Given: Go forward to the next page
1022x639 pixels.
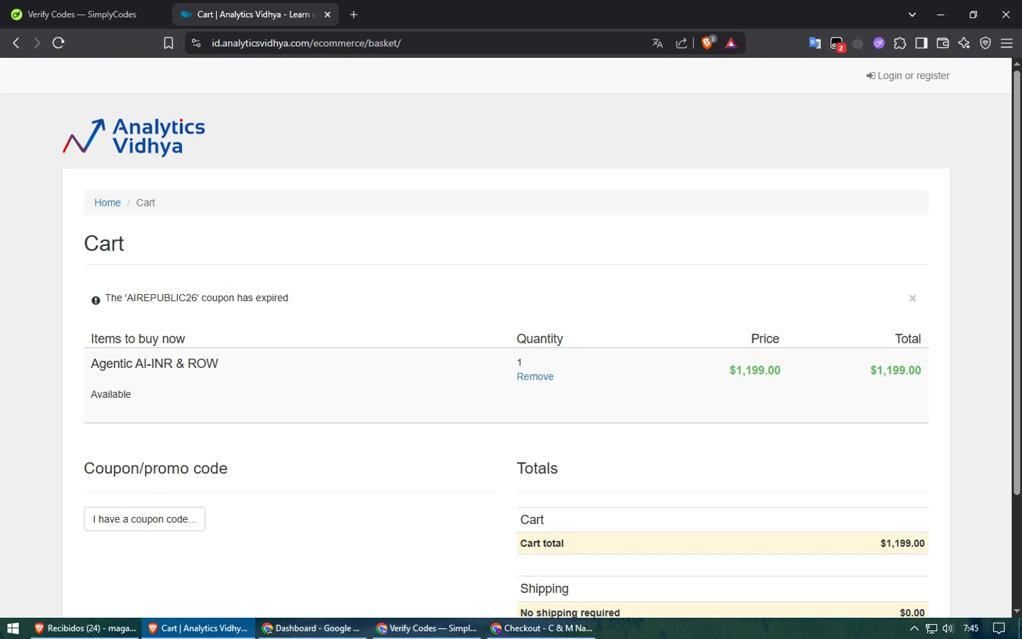Looking at the screenshot, I should (37, 43).
